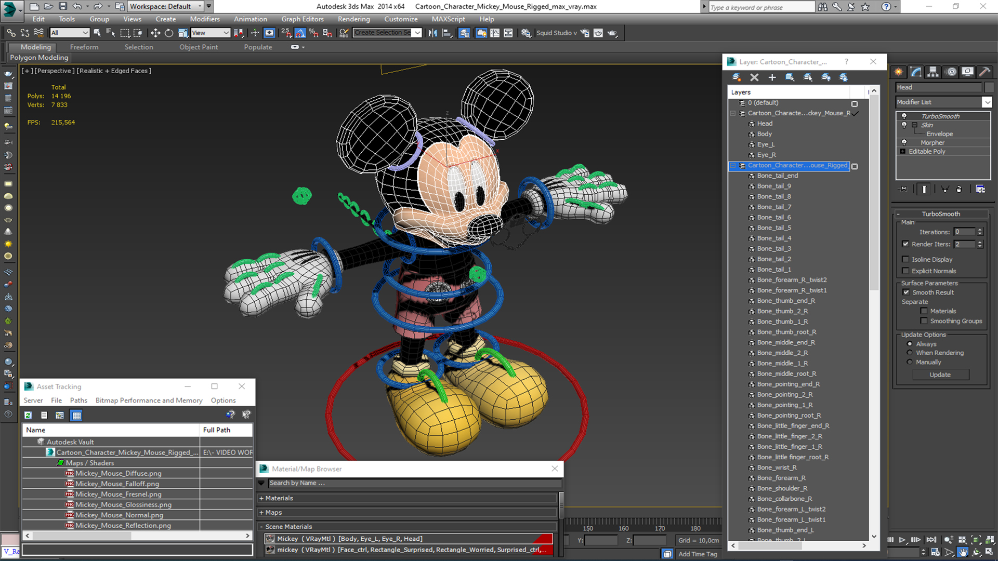Open the Graph Editors menu
This screenshot has width=998, height=561.
click(x=303, y=19)
